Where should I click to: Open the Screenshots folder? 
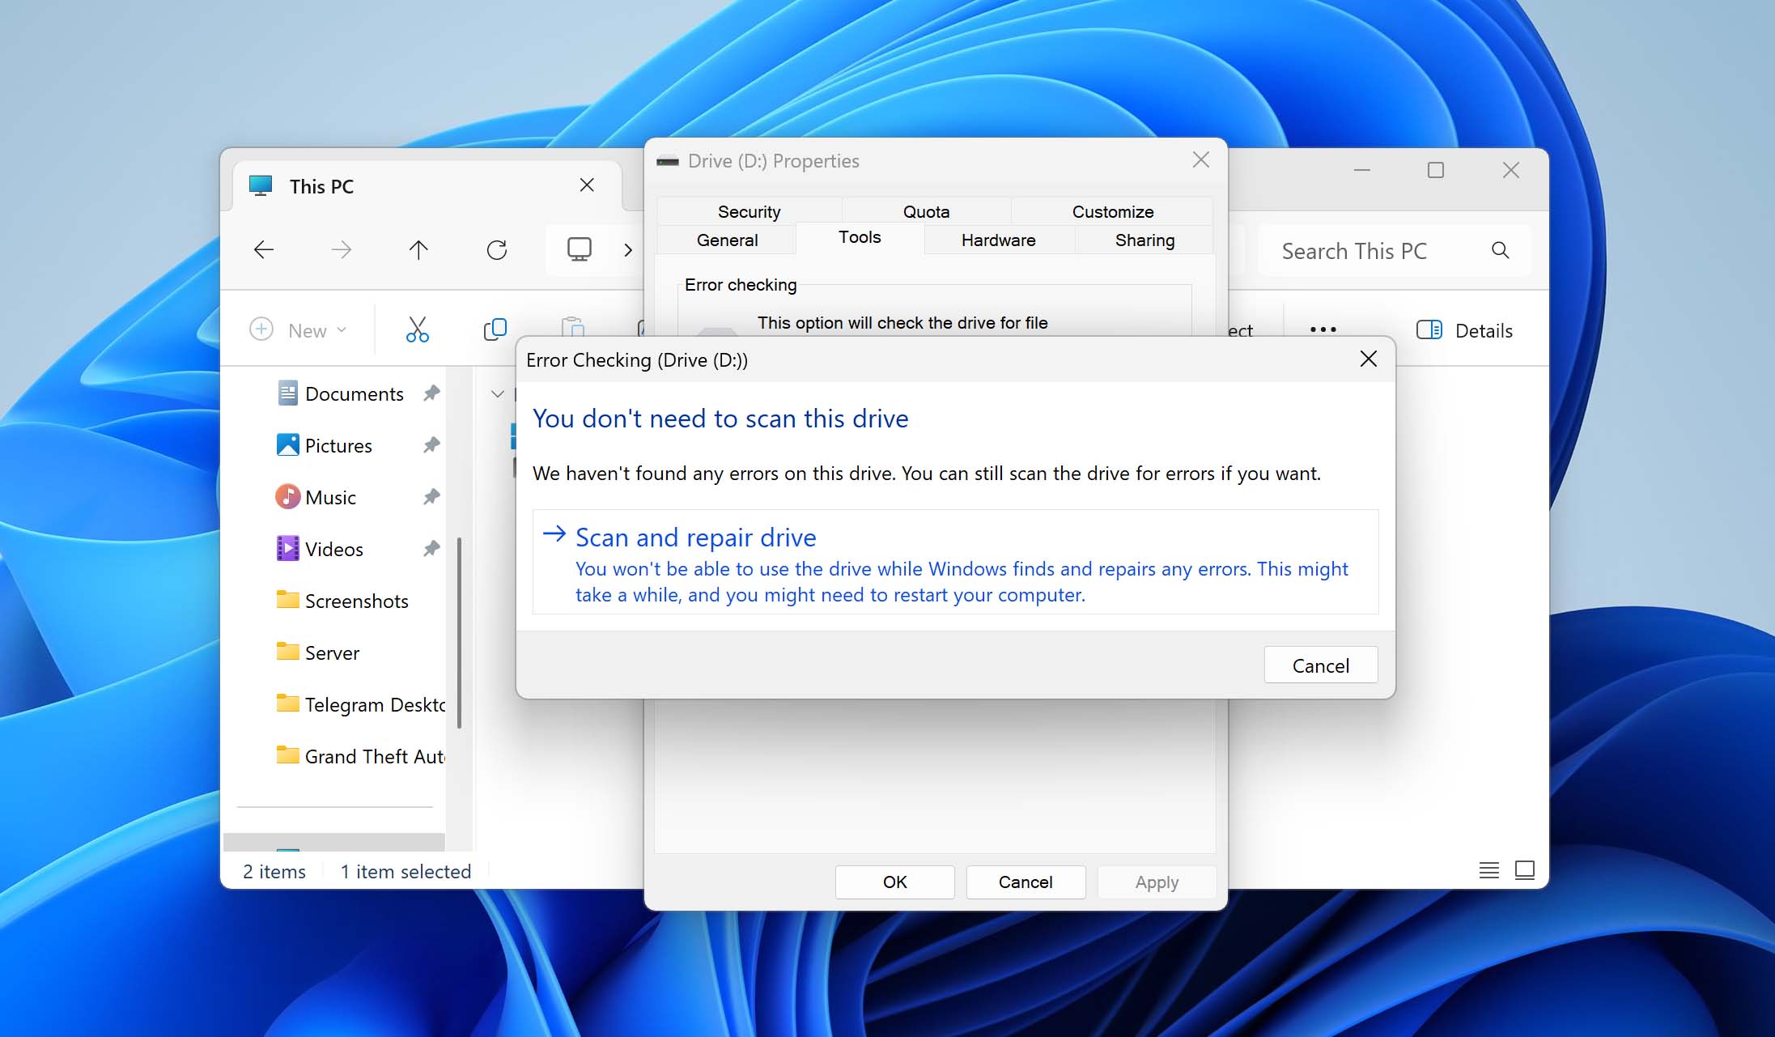click(357, 601)
